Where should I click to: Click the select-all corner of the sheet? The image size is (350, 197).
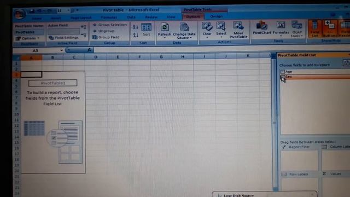pyautogui.click(x=17, y=57)
